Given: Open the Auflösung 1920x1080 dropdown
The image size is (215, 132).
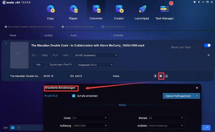Looking at the screenshot, I should 91,126.
